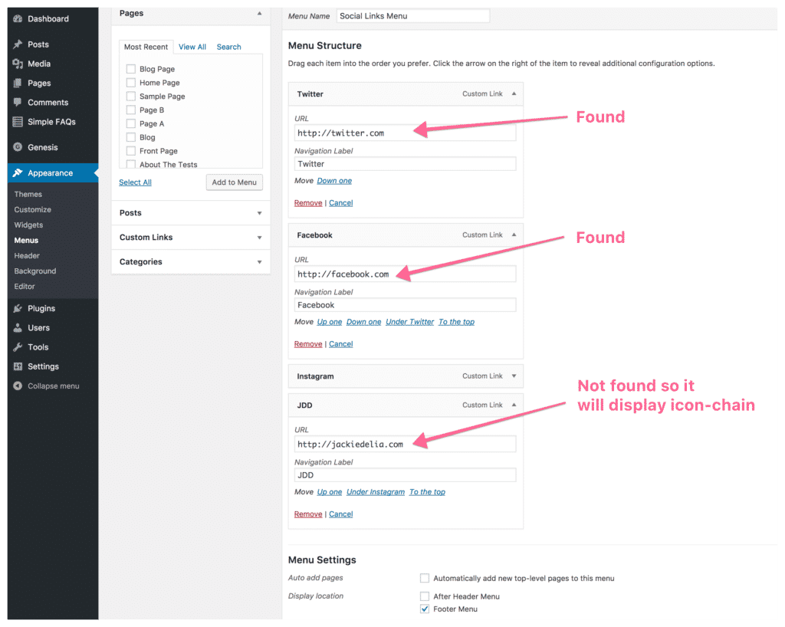
Task: Click the Posts pushpin icon
Action: tap(18, 44)
